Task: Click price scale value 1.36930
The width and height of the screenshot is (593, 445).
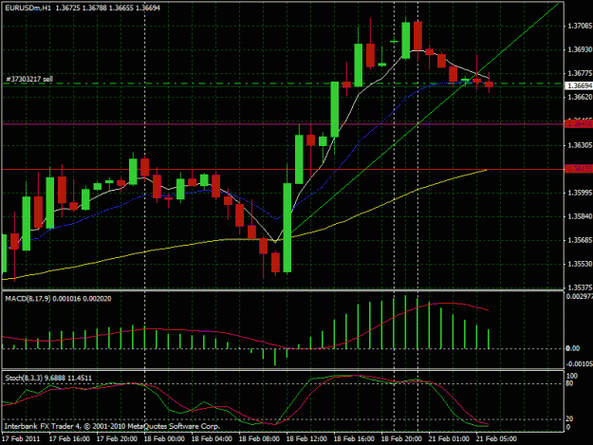Action: point(580,49)
